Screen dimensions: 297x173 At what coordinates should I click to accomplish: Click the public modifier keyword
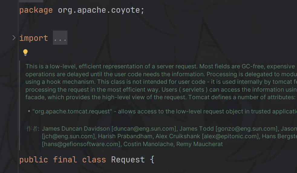[34, 159]
